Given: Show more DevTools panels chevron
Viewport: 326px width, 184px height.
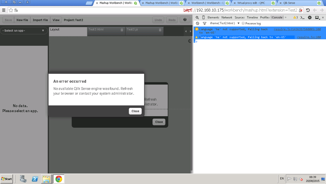Looking at the screenshot, I should (x=285, y=18).
